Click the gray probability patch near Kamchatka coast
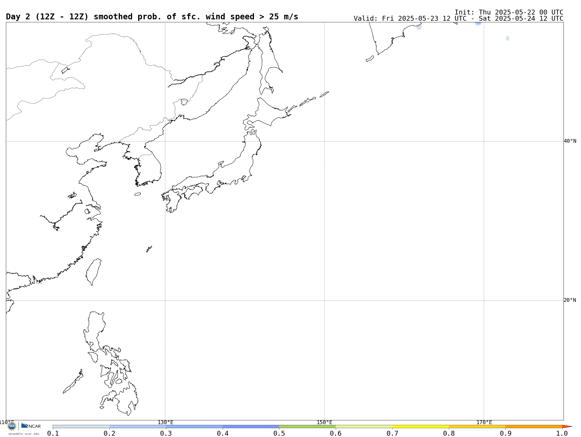This screenshot has height=437, width=581. (419, 27)
